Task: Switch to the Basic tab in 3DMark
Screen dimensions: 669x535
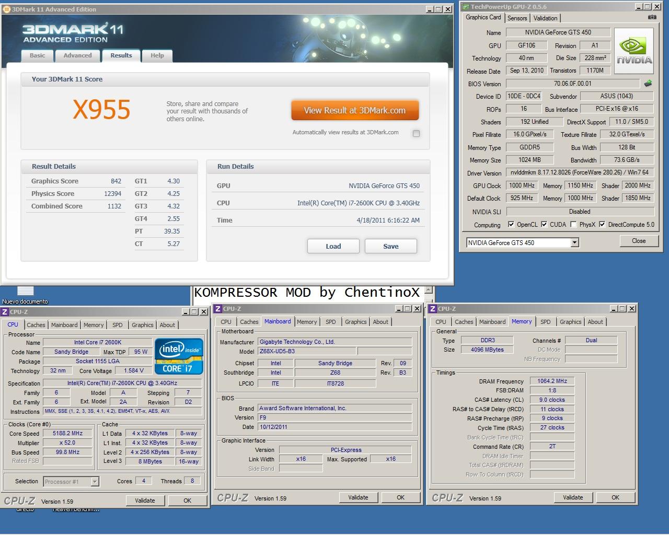Action: click(37, 55)
